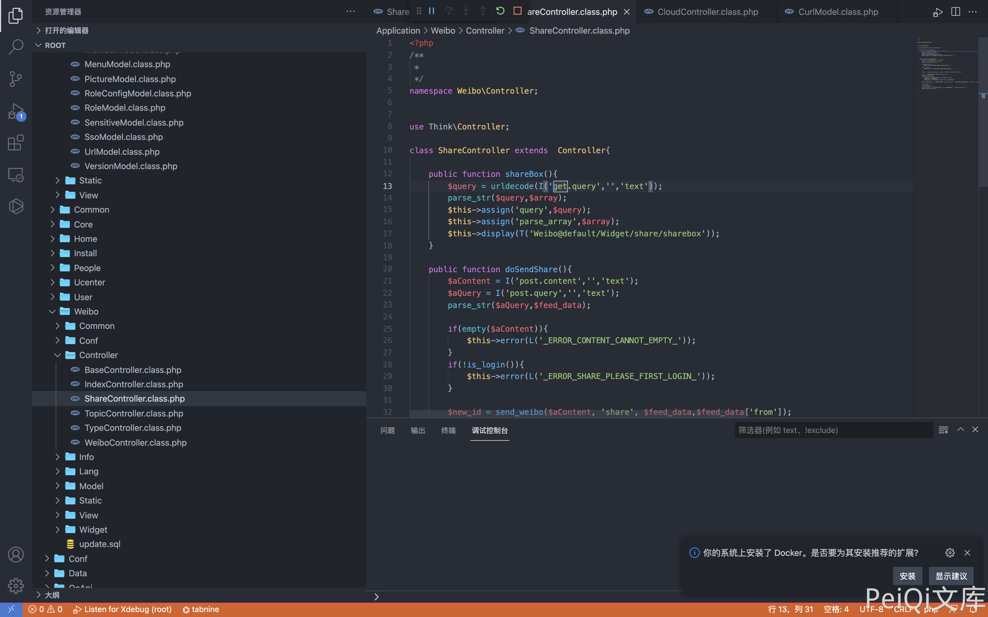Maximize the bottom panel with chevron up
The height and width of the screenshot is (617, 988).
(961, 430)
